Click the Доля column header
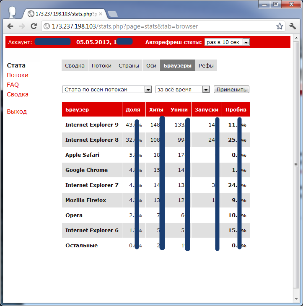The image size is (303, 306). (134, 109)
